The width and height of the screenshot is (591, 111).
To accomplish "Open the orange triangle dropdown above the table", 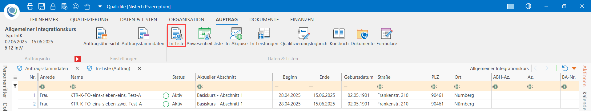I will (574, 68).
